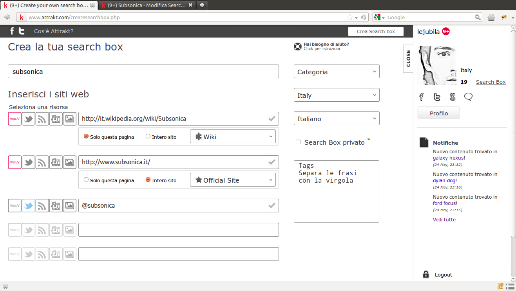Click browser back arrow

coord(7,17)
